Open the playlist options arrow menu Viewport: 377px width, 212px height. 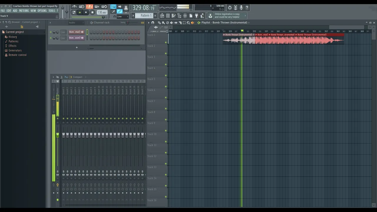(x=149, y=23)
